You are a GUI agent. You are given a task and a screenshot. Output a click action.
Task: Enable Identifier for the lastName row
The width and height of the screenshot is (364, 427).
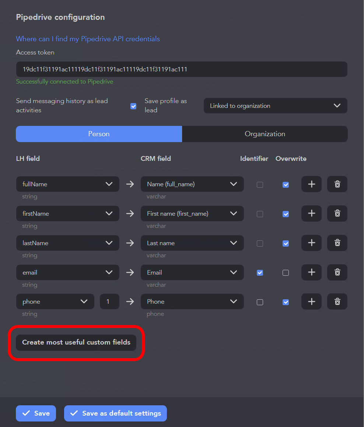point(260,243)
